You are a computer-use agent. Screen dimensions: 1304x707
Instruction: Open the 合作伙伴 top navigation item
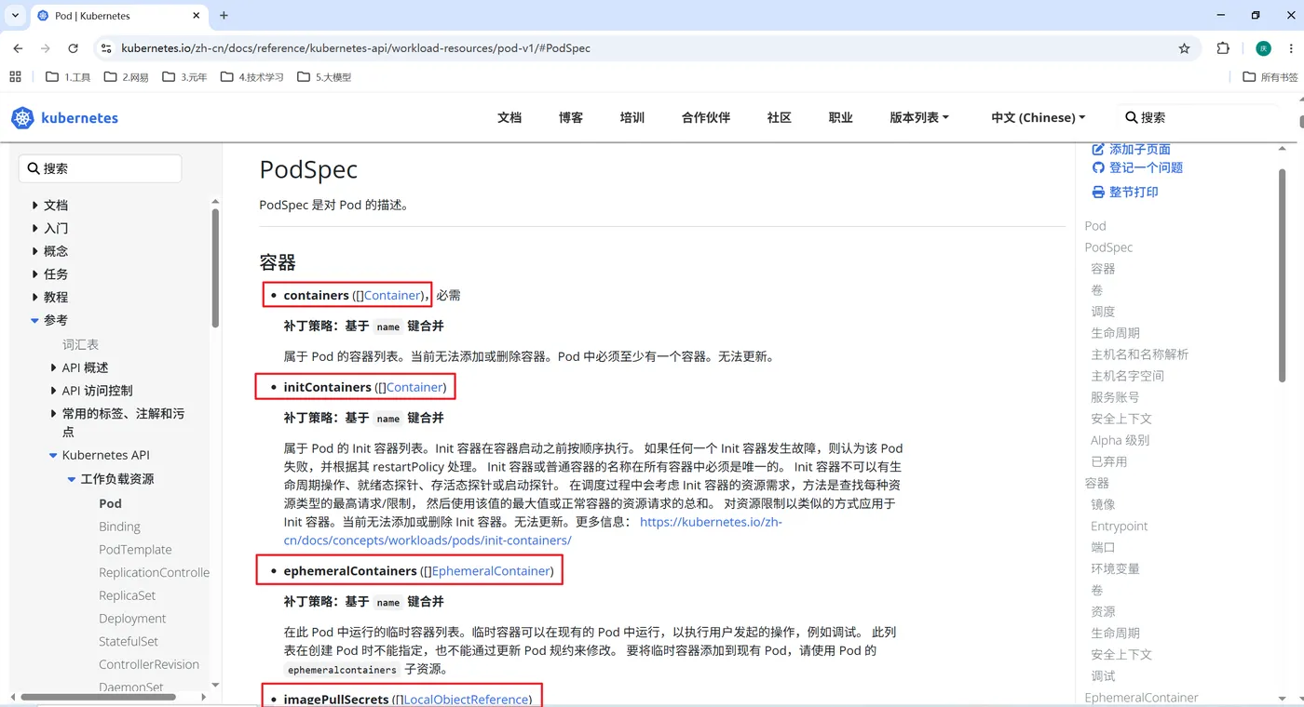pos(706,117)
